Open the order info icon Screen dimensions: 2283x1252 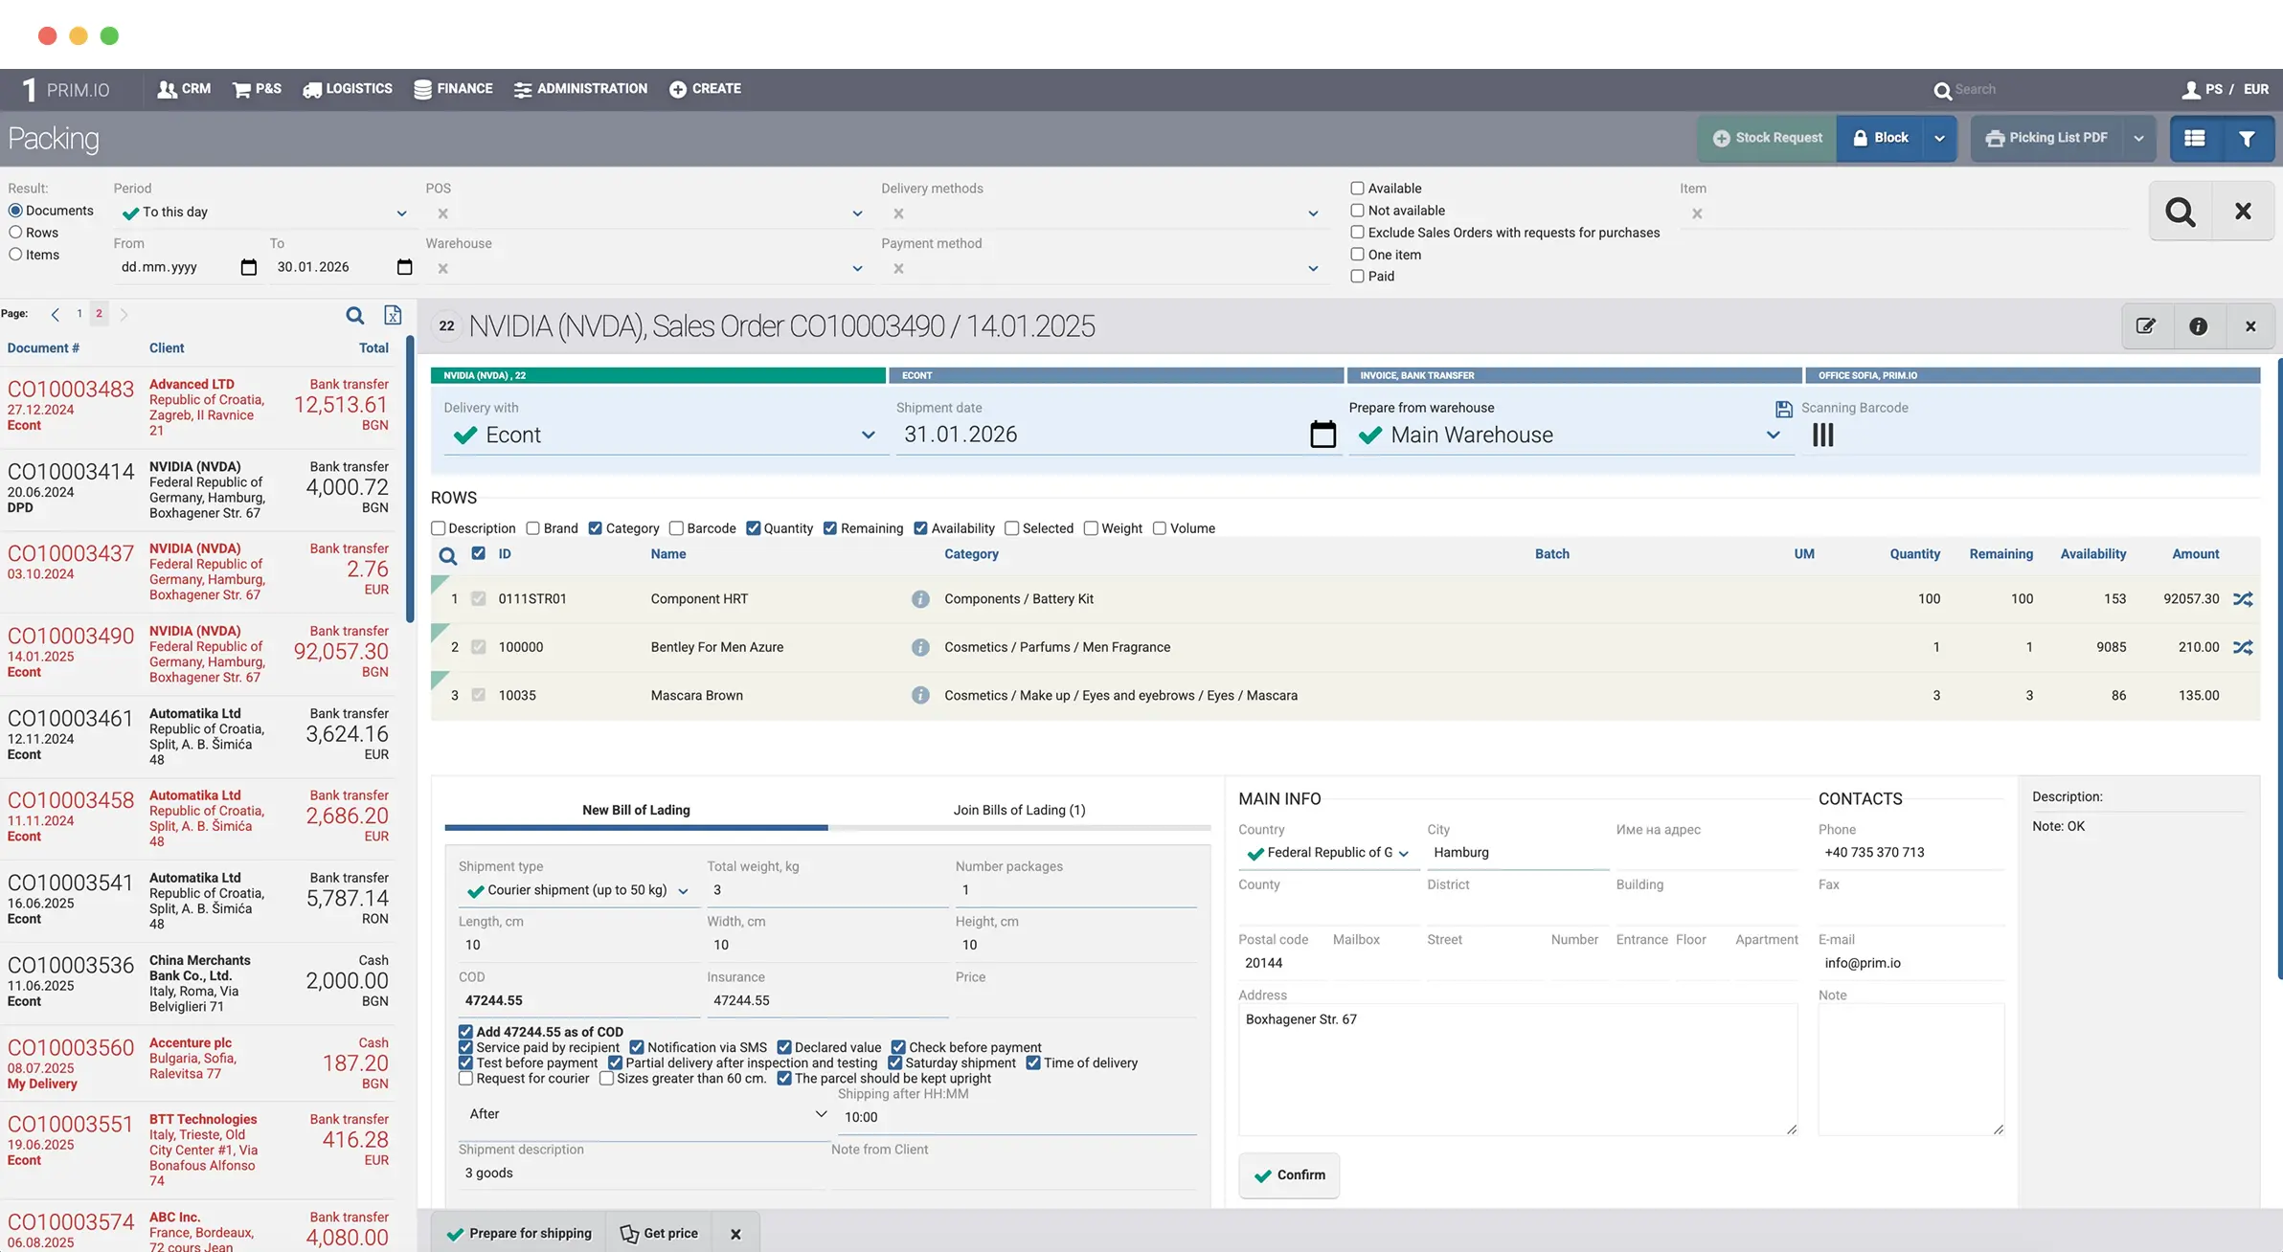tap(2199, 326)
